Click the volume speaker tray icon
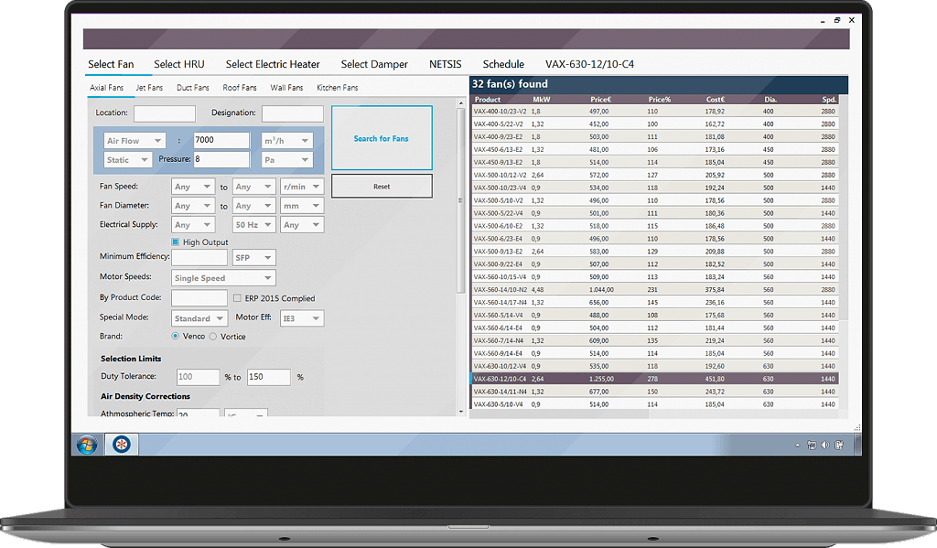The height and width of the screenshot is (548, 937). click(825, 446)
